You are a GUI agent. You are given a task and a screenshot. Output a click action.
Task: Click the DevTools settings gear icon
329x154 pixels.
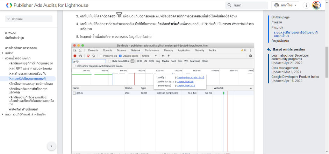click(250, 56)
